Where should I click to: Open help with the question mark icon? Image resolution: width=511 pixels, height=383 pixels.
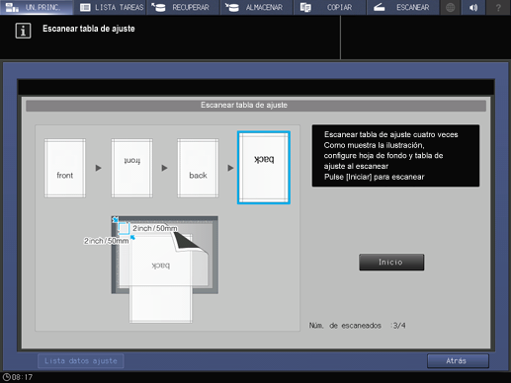pos(498,7)
